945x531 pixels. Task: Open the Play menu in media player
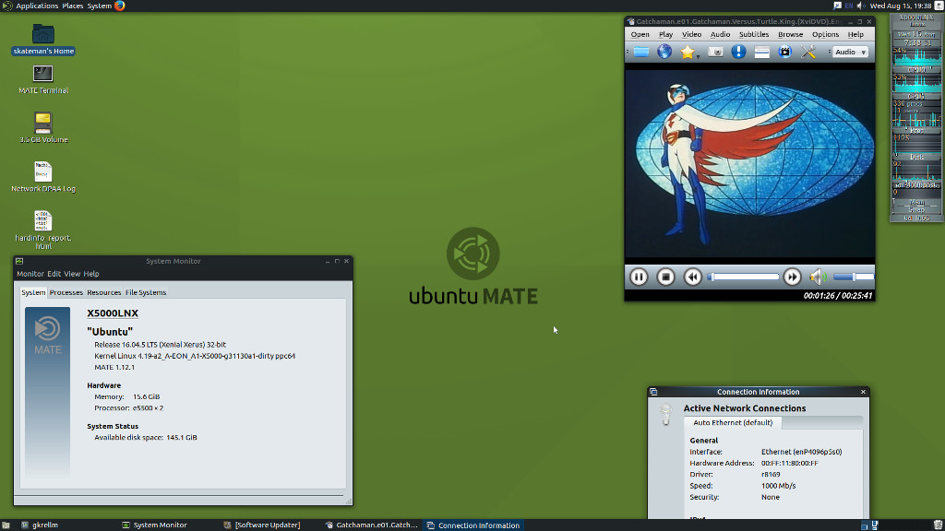665,34
